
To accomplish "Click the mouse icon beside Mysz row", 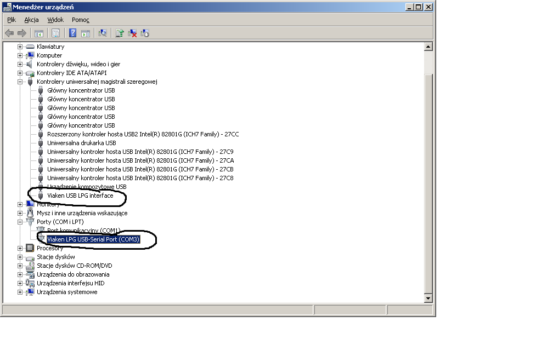I will click(30, 213).
